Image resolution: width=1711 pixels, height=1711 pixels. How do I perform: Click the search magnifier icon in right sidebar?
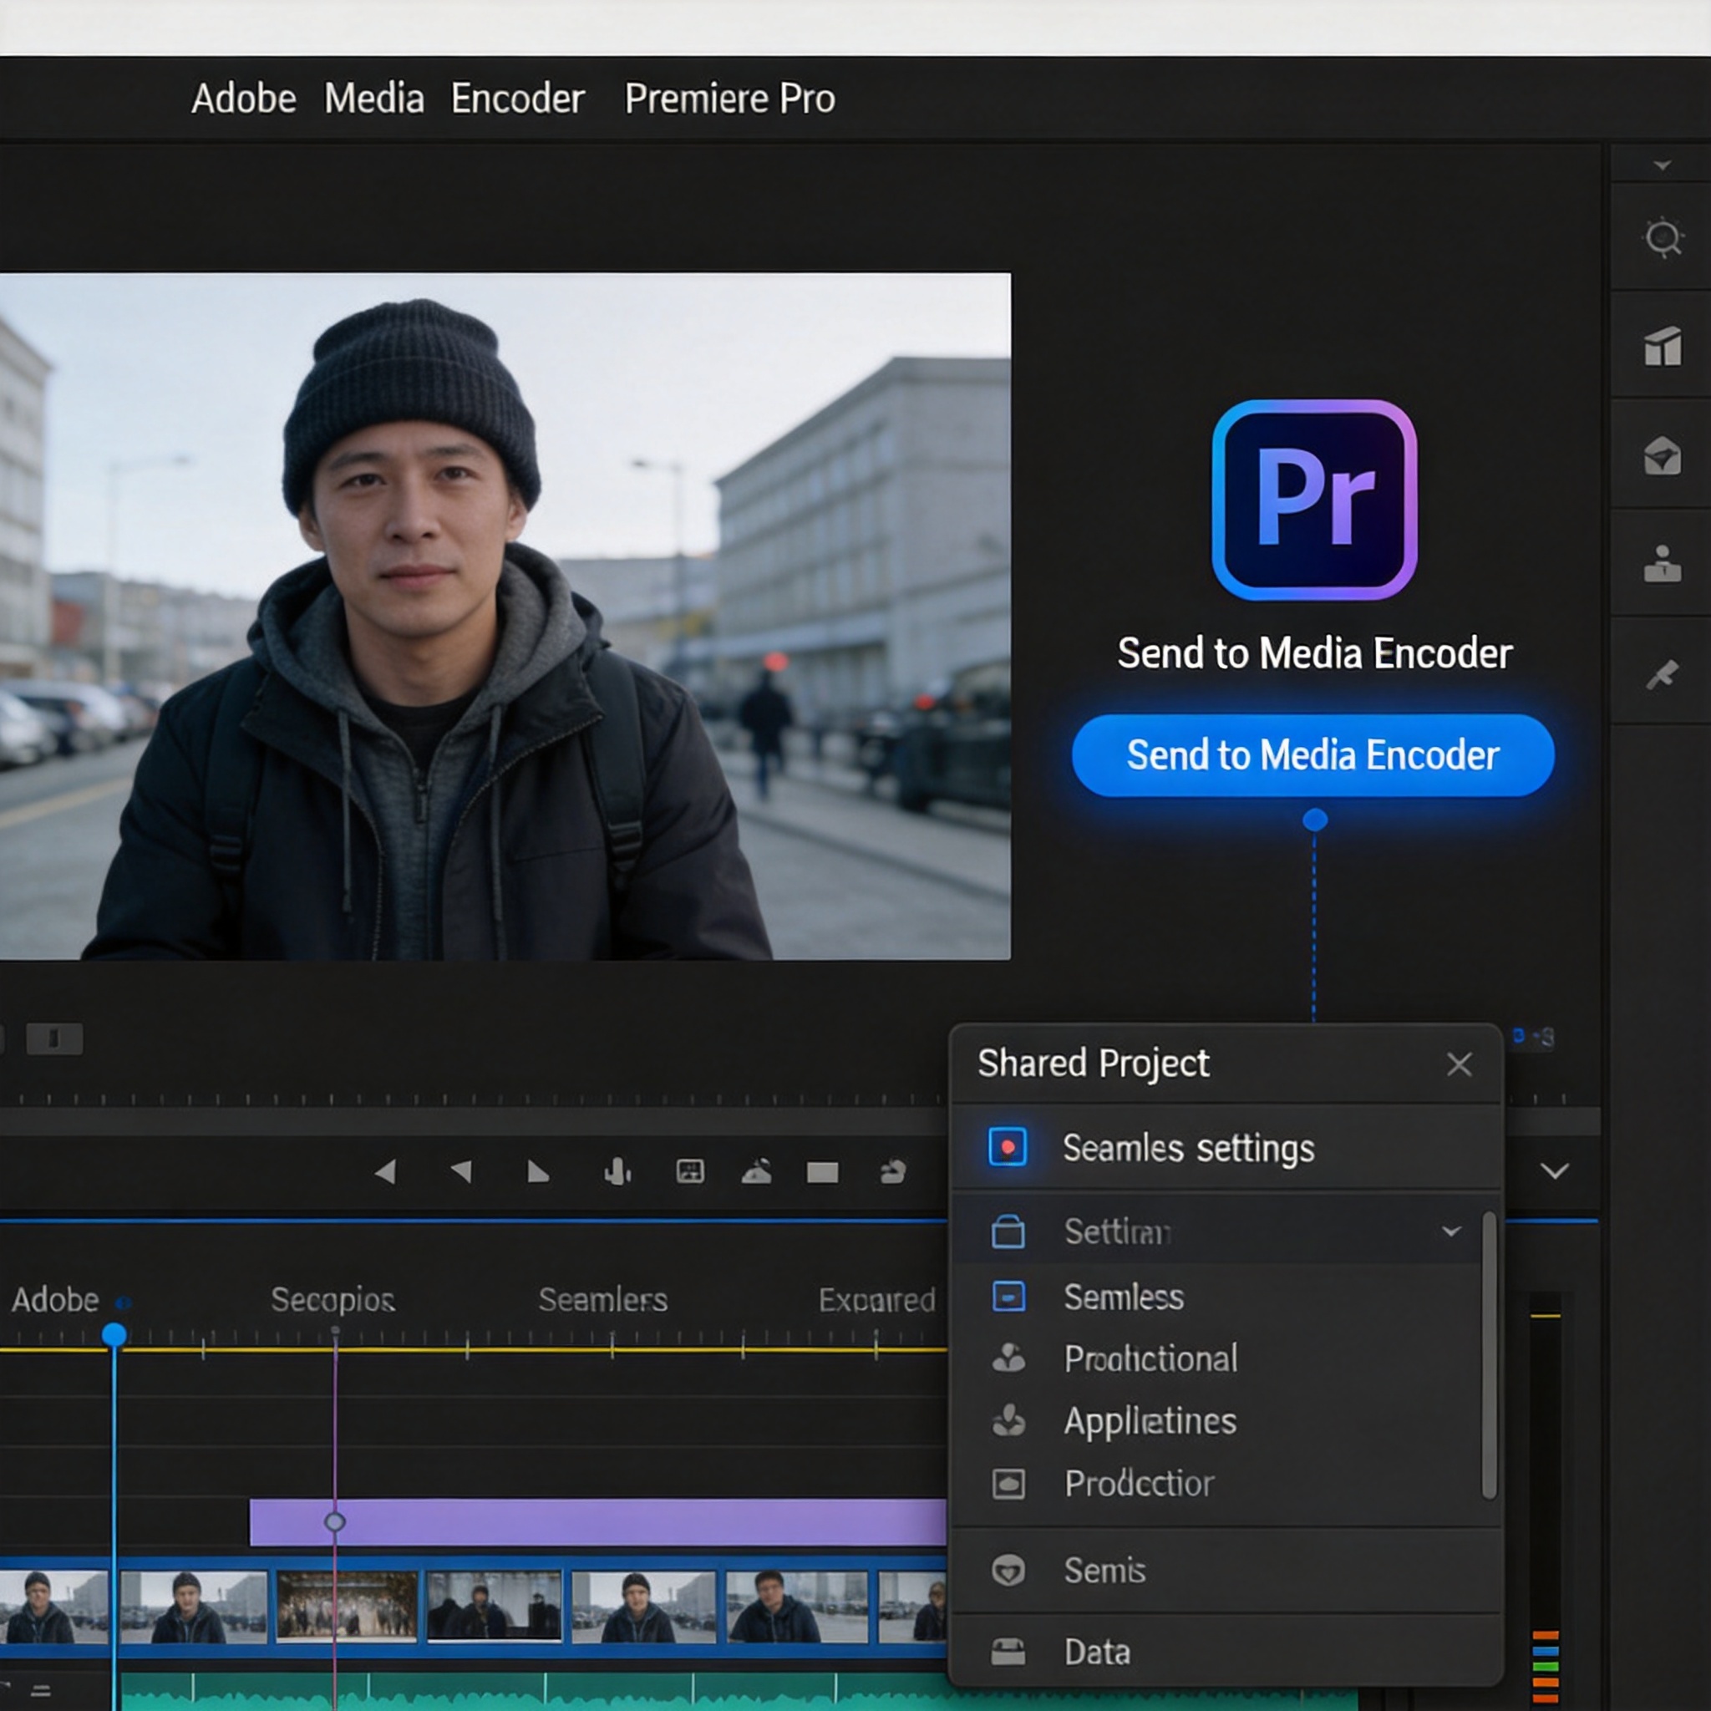click(x=1663, y=237)
